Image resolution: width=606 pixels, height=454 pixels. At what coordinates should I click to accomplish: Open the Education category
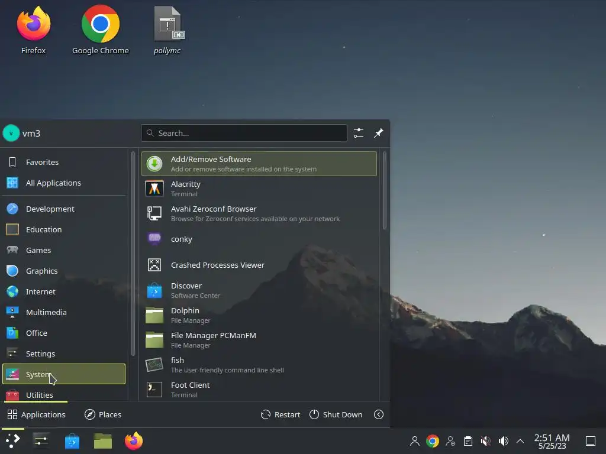click(x=64, y=230)
